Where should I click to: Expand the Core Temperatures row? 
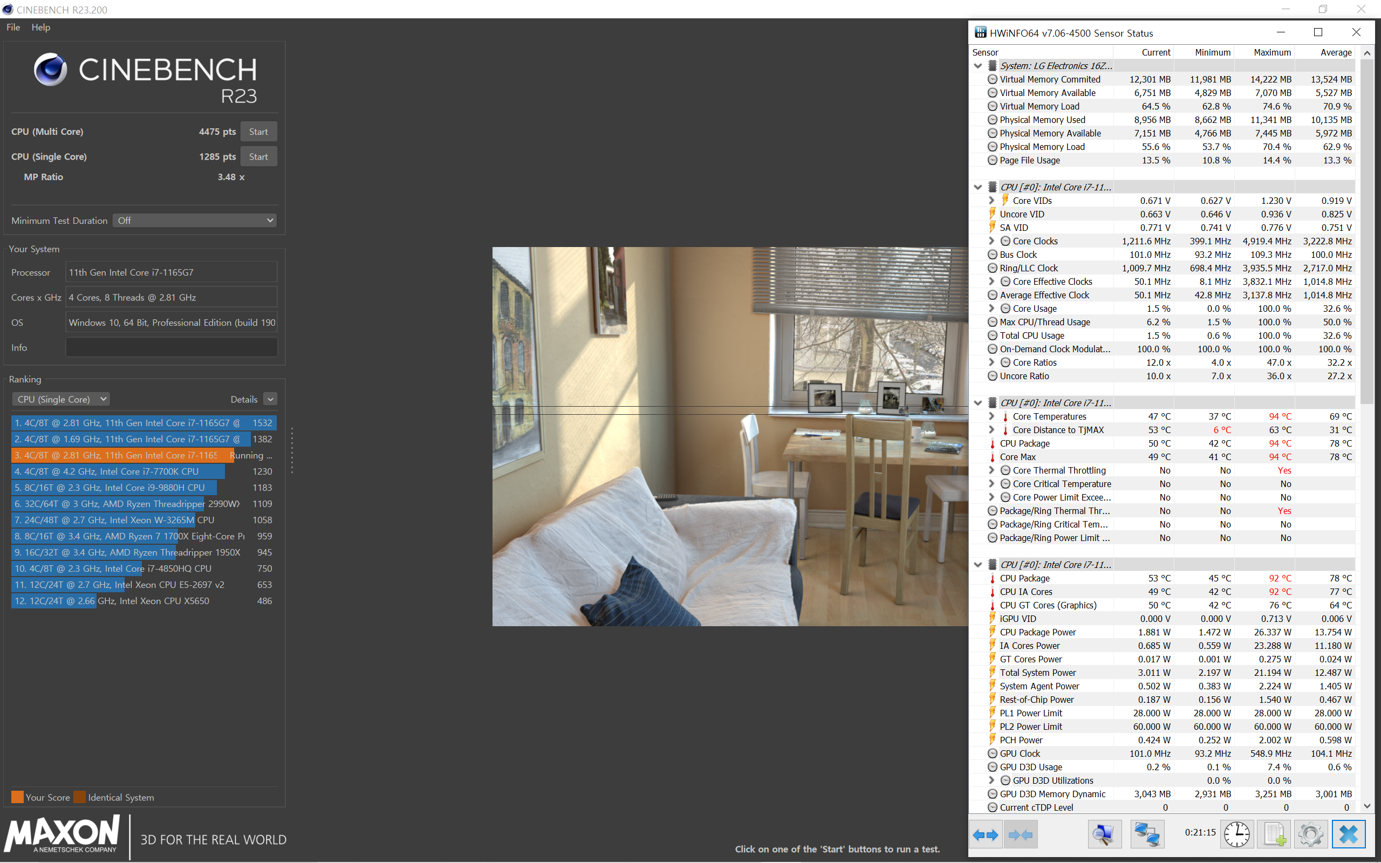(x=992, y=416)
